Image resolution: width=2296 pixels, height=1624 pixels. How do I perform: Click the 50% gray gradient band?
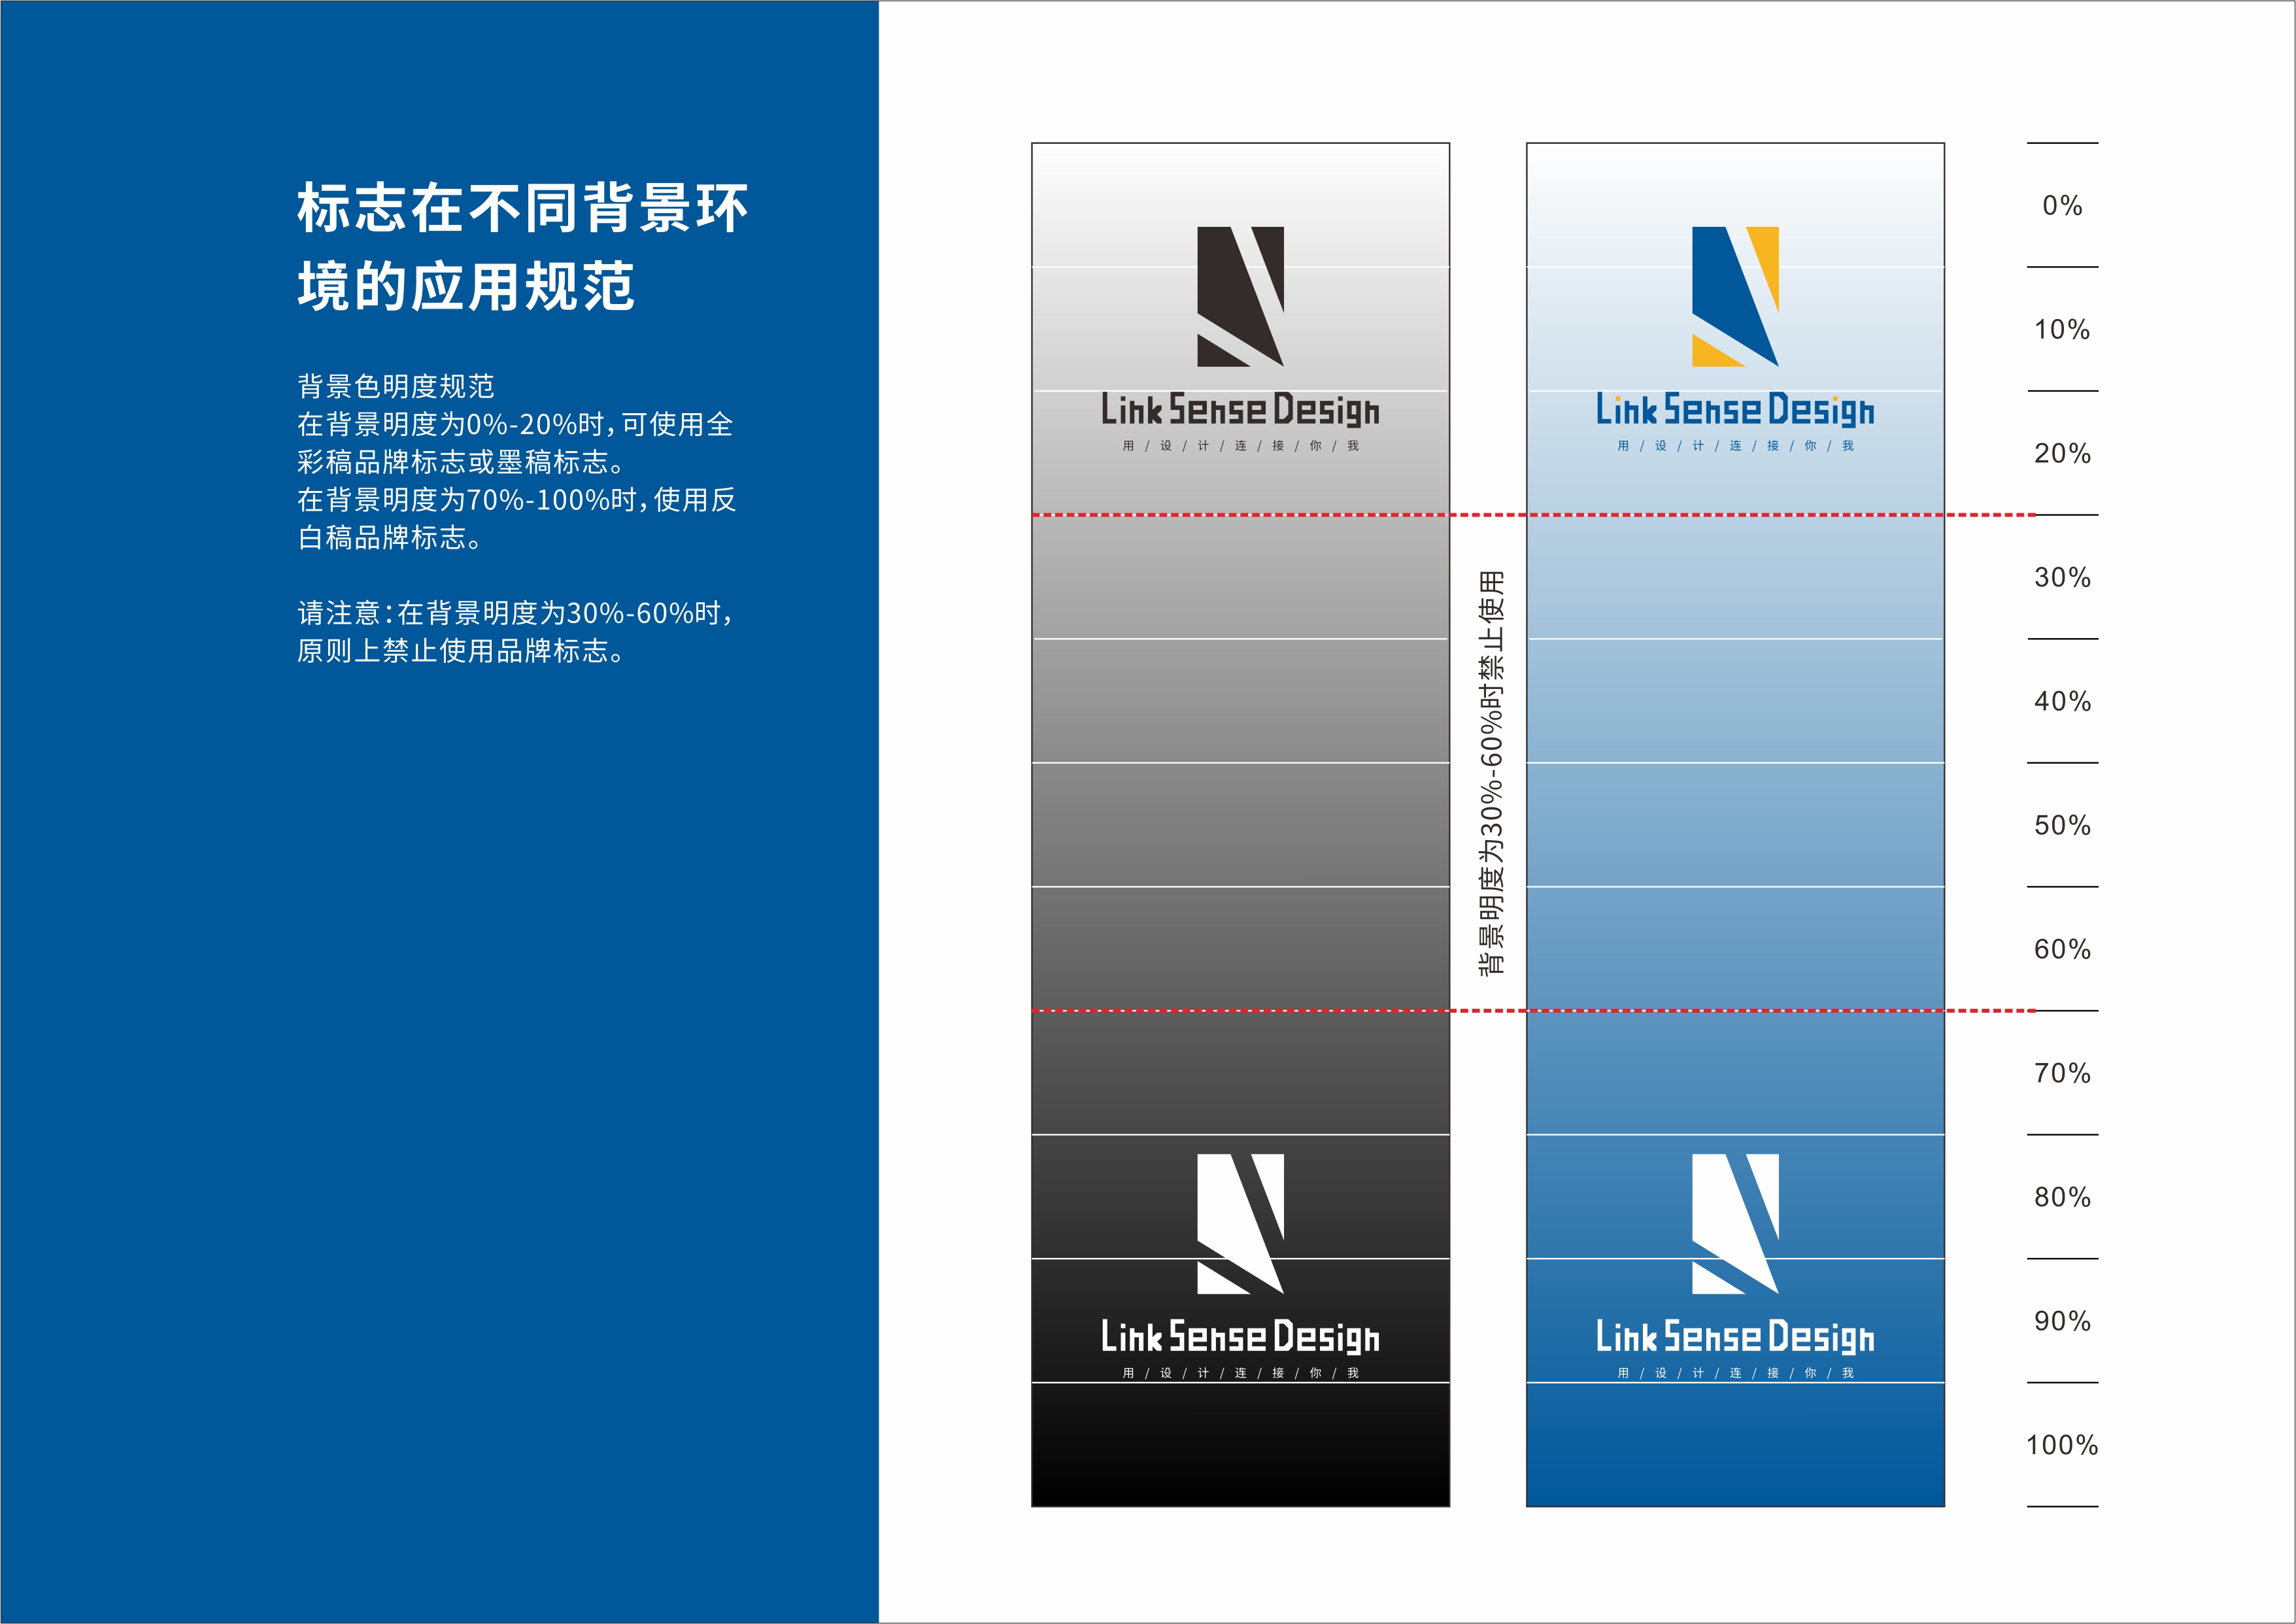coord(1240,825)
